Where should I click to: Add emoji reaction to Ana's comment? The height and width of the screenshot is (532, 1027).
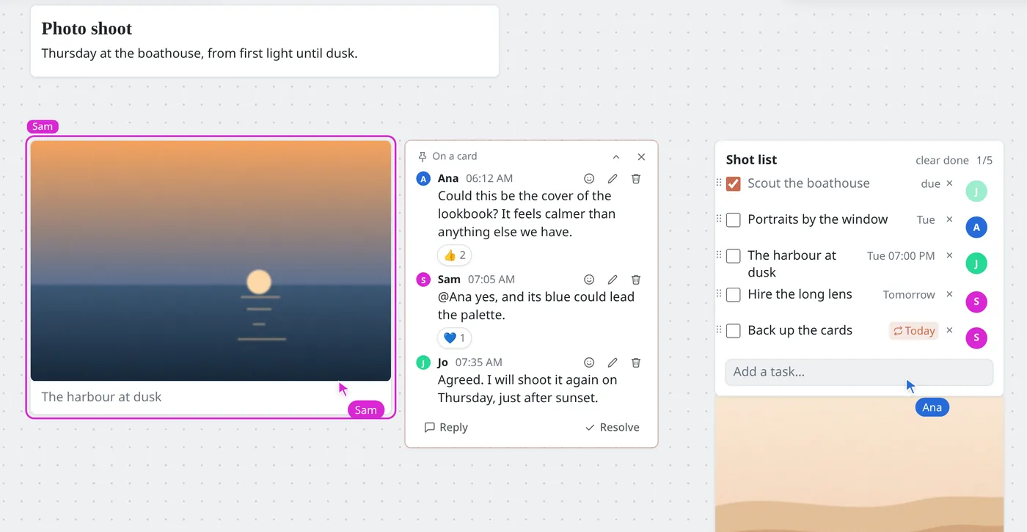[589, 178]
